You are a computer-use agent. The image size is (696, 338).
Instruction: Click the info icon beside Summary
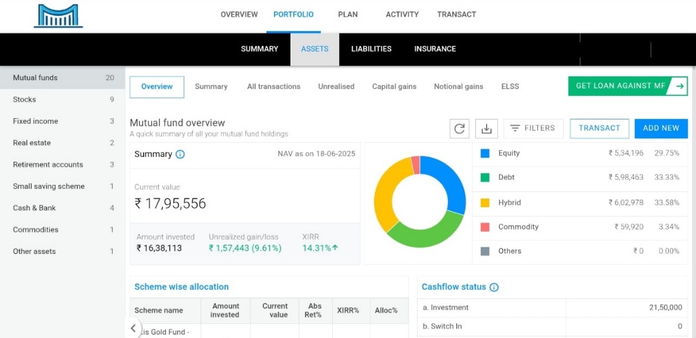point(180,154)
